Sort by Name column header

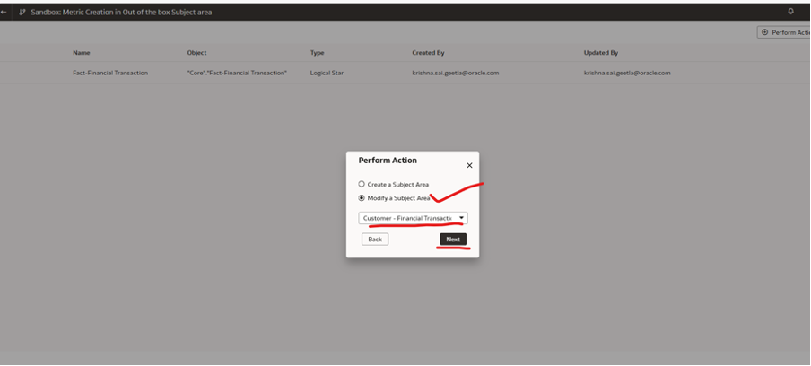82,53
